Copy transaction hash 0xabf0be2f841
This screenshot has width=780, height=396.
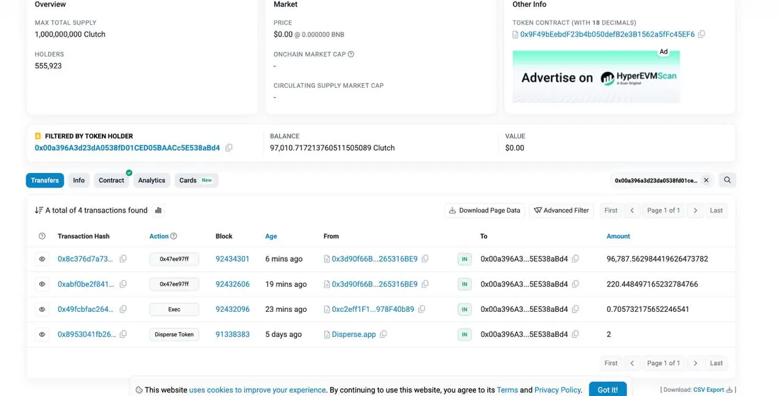click(123, 284)
